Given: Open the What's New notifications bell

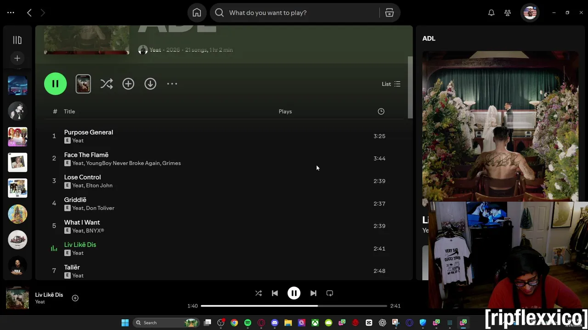Looking at the screenshot, I should pos(491,13).
